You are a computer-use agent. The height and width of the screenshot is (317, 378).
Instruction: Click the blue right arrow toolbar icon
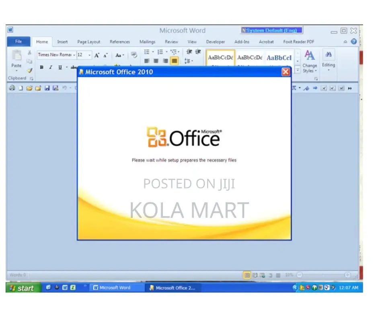tap(315, 88)
